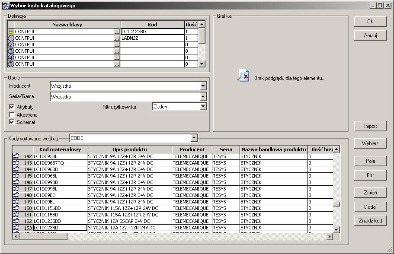
Task: Click the Znajdź kod button
Action: tap(370, 221)
